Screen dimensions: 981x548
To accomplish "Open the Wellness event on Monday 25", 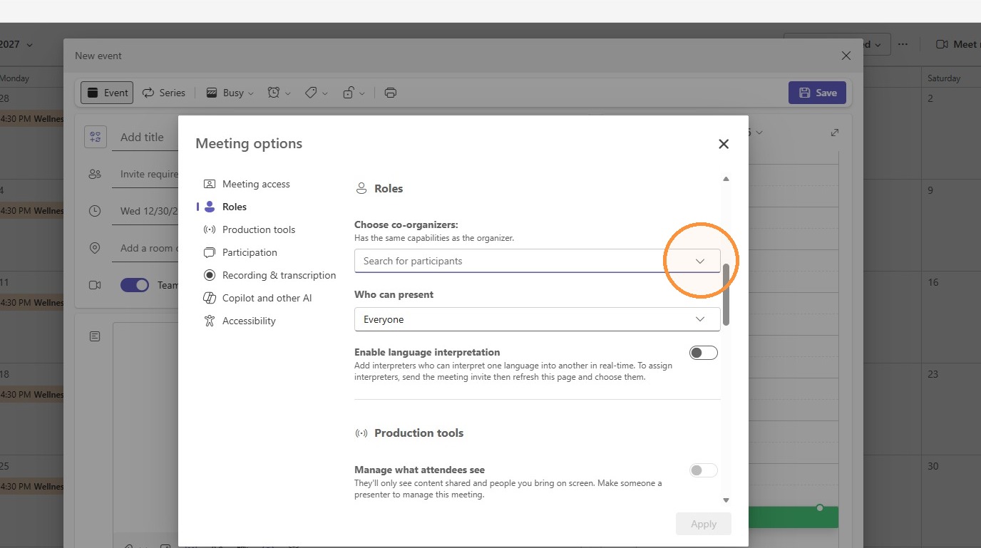I will click(x=31, y=487).
